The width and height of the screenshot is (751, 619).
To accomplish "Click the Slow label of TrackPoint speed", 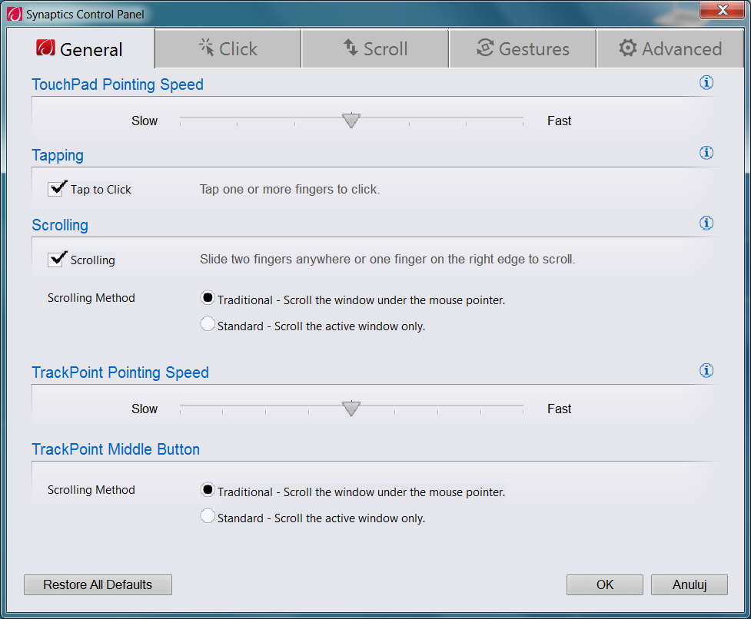I will click(145, 409).
